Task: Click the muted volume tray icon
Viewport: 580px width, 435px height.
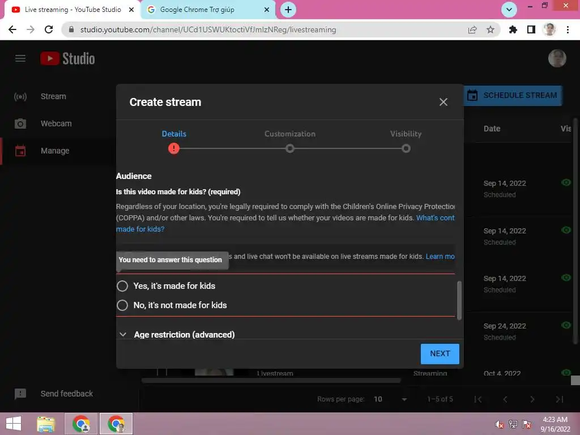Action: coord(500,424)
